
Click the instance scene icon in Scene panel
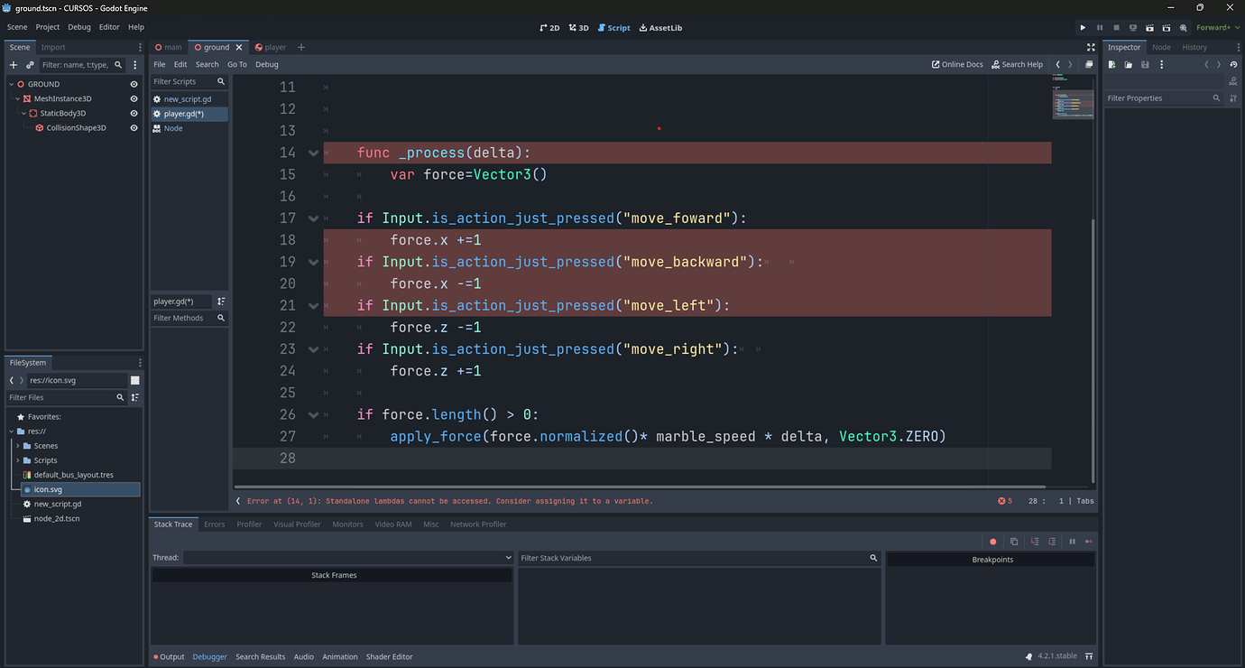click(x=29, y=64)
